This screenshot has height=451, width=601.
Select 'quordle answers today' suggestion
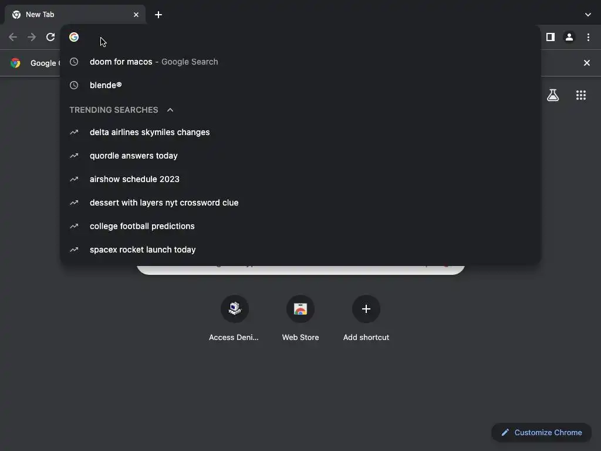click(300, 156)
